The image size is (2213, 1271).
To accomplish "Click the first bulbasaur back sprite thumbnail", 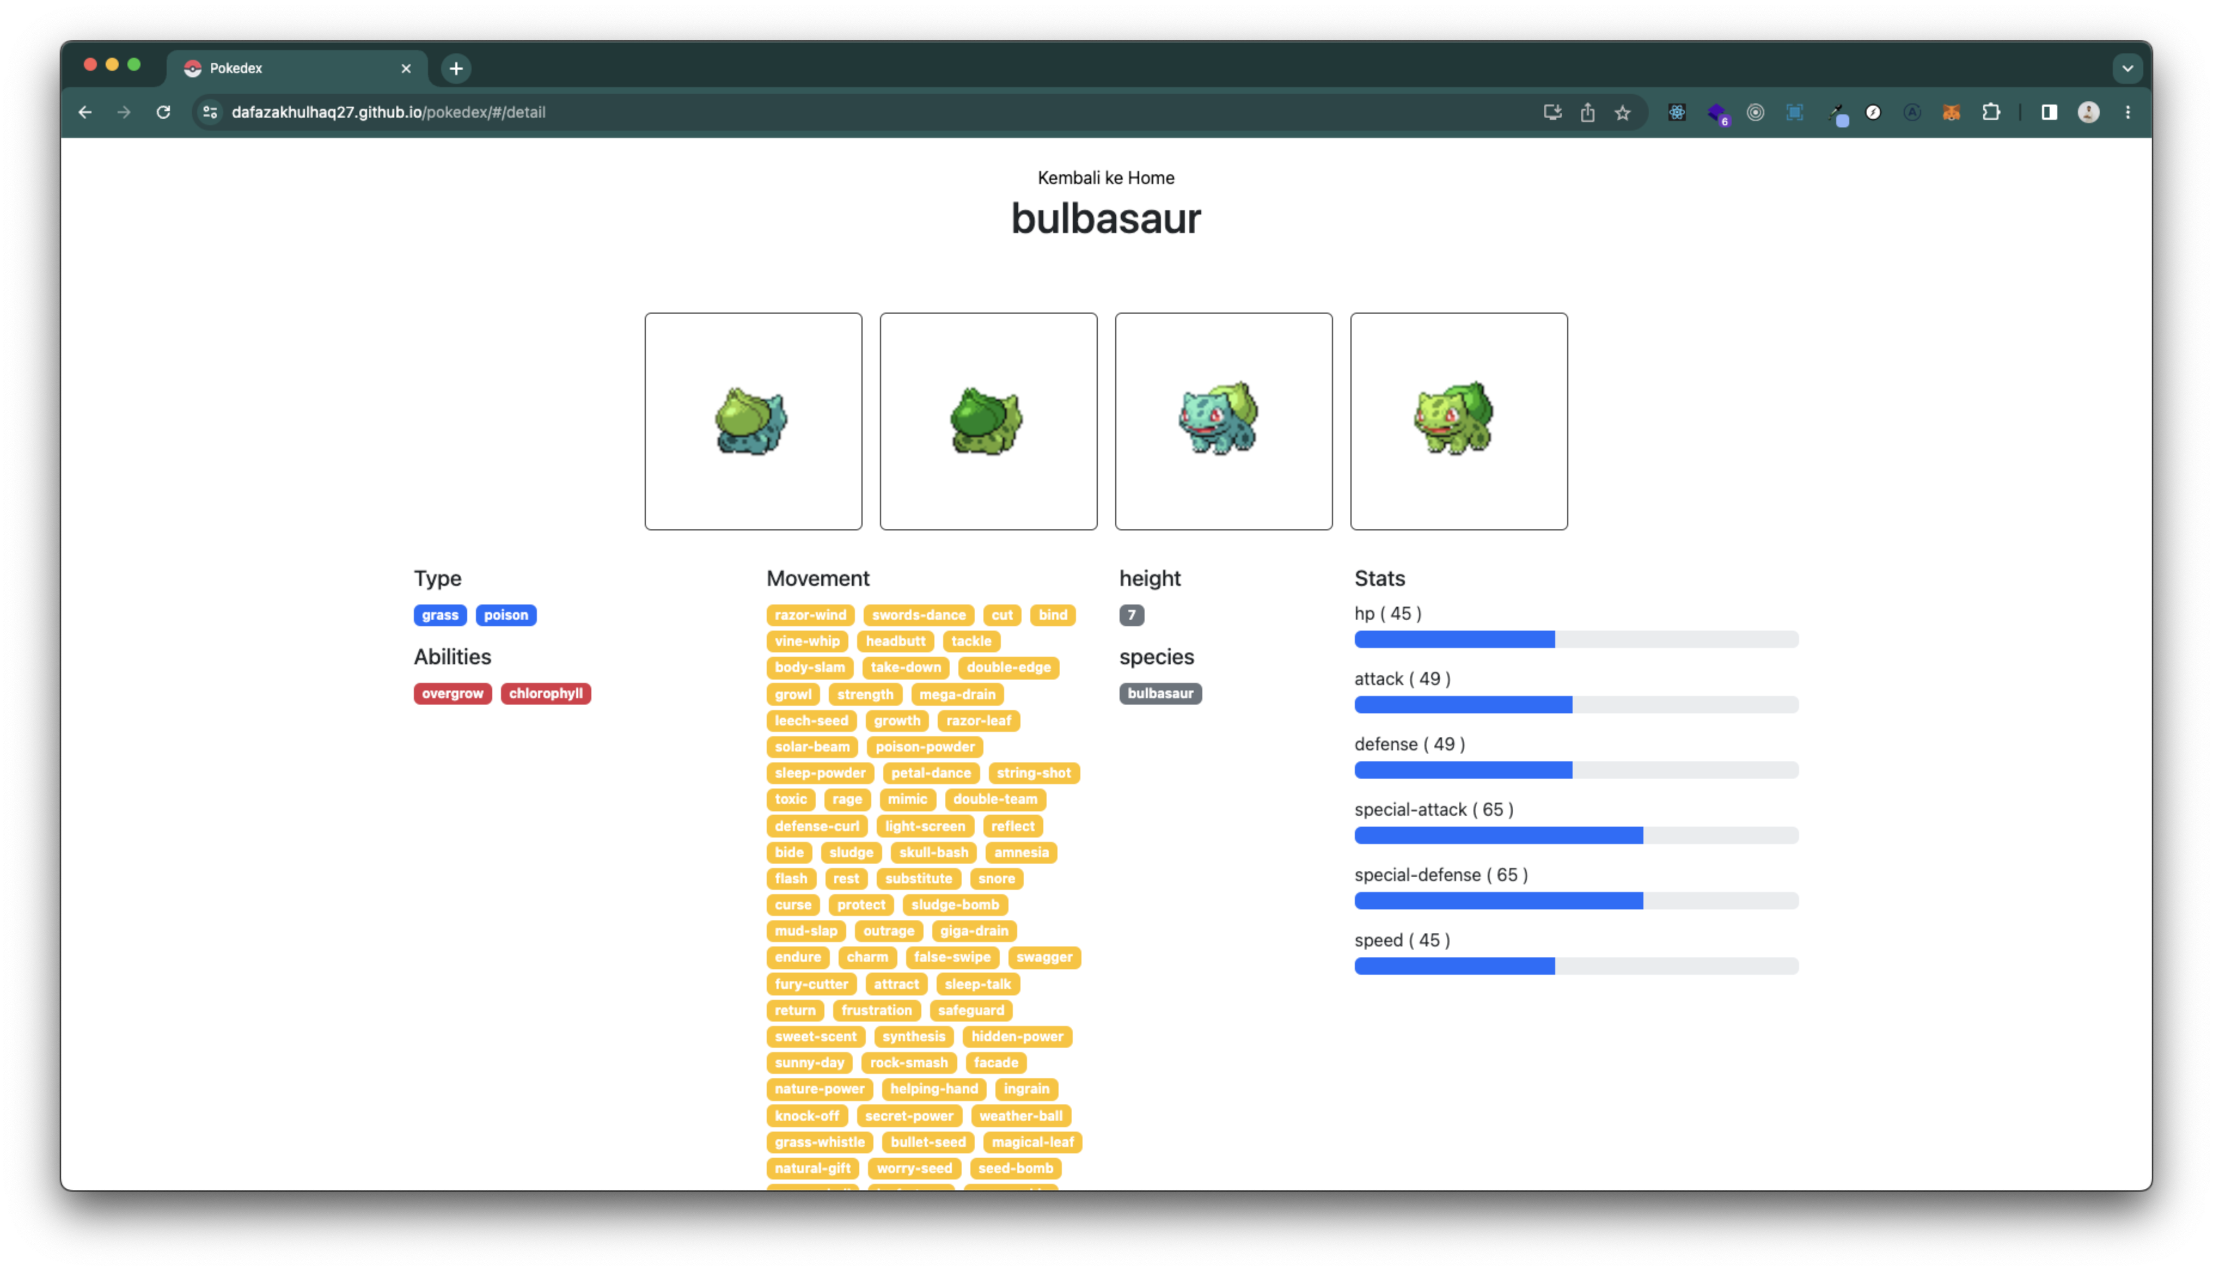I will (753, 421).
